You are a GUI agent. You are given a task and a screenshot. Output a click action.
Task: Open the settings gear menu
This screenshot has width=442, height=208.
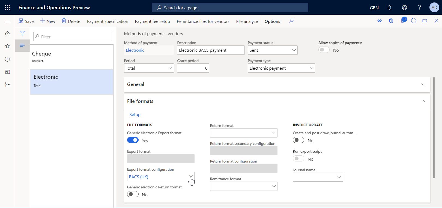[x=404, y=7]
